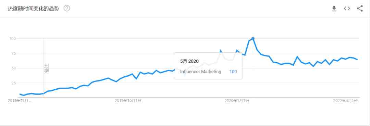Share the interest over time chart
The height and width of the screenshot is (126, 370).
click(360, 9)
